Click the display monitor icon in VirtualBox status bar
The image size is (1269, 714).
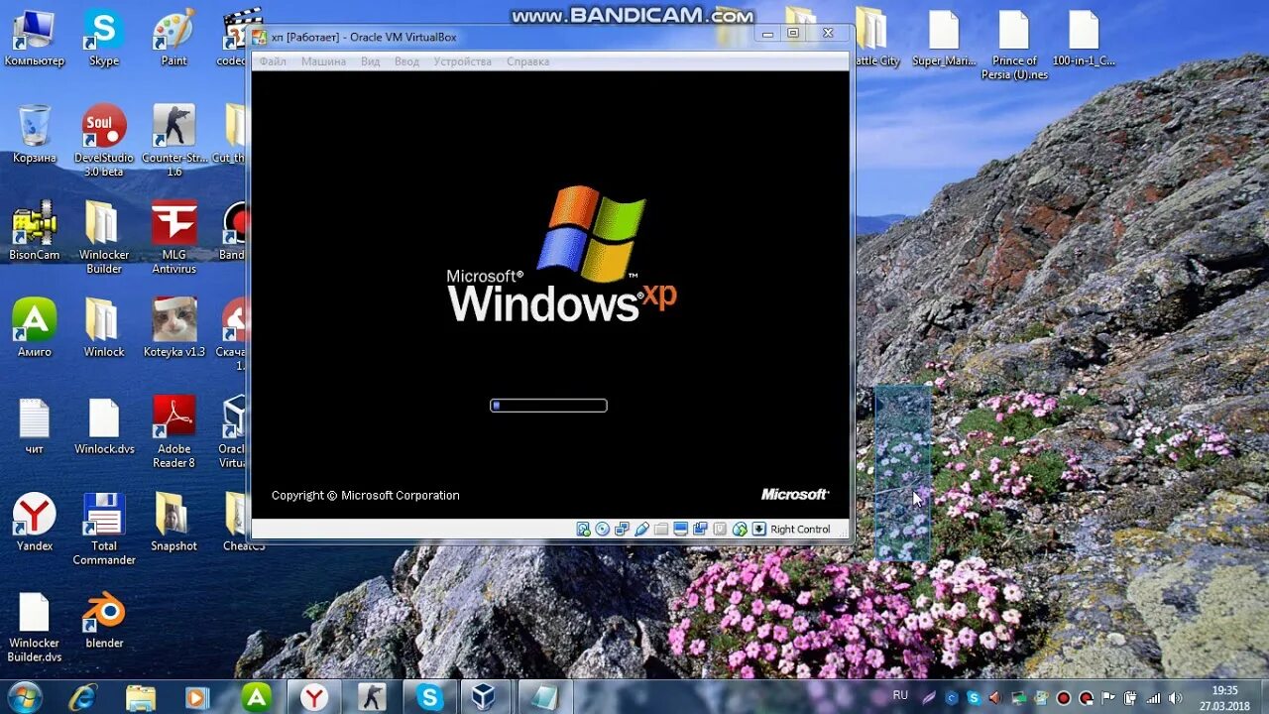tap(681, 529)
